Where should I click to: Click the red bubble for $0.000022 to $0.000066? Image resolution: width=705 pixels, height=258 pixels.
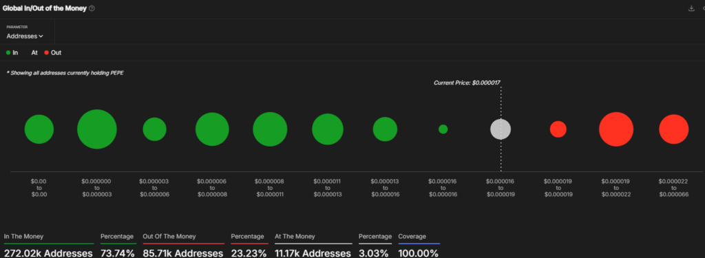click(673, 129)
